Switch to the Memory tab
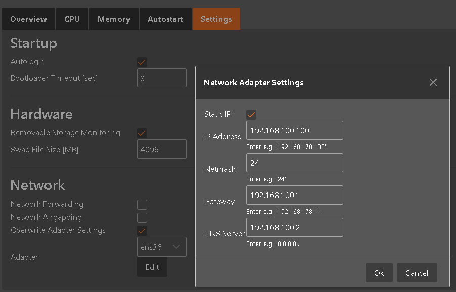Viewport: 456px width, 292px height. (114, 19)
